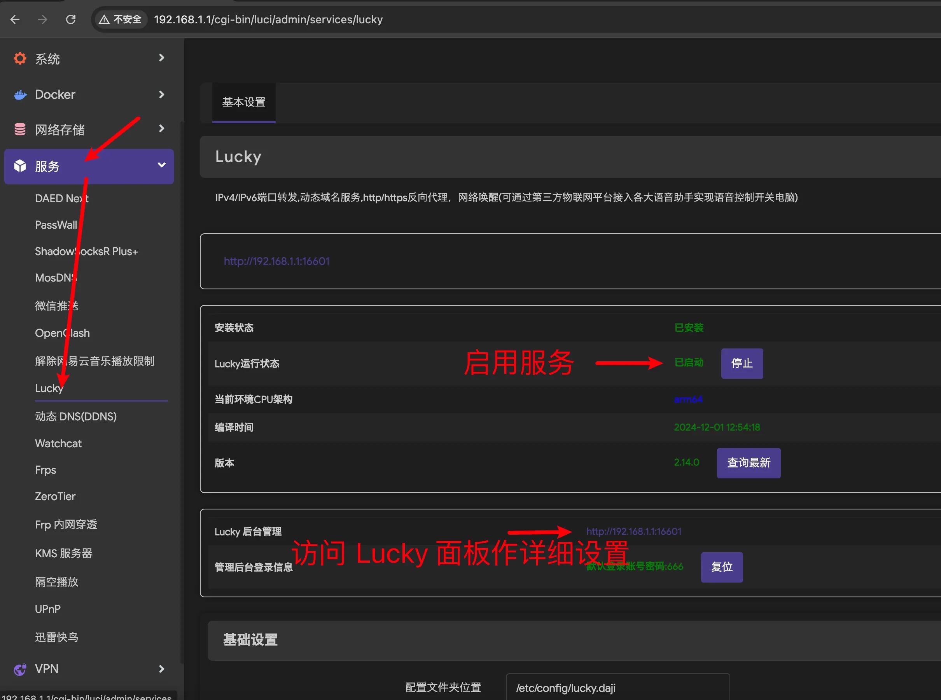Click the address bar URL
The image size is (941, 700).
pos(268,19)
